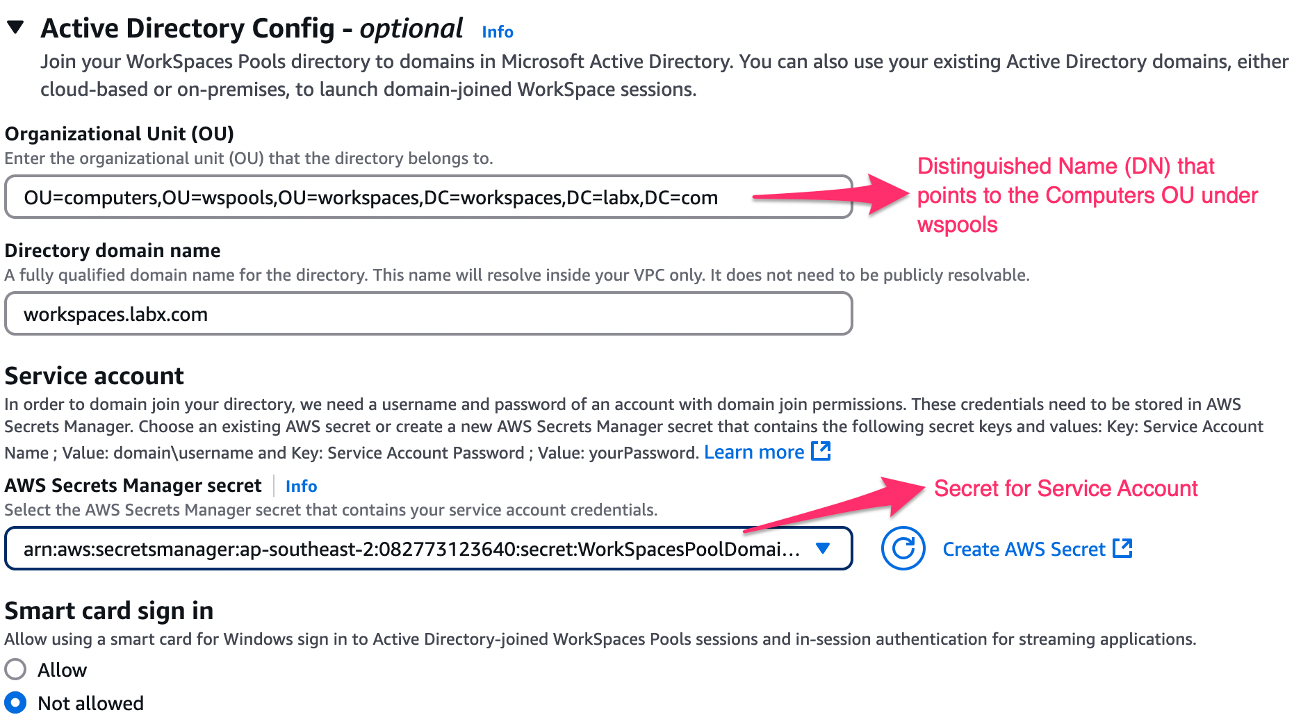
Task: Edit the Directory domain name field
Action: click(x=429, y=314)
